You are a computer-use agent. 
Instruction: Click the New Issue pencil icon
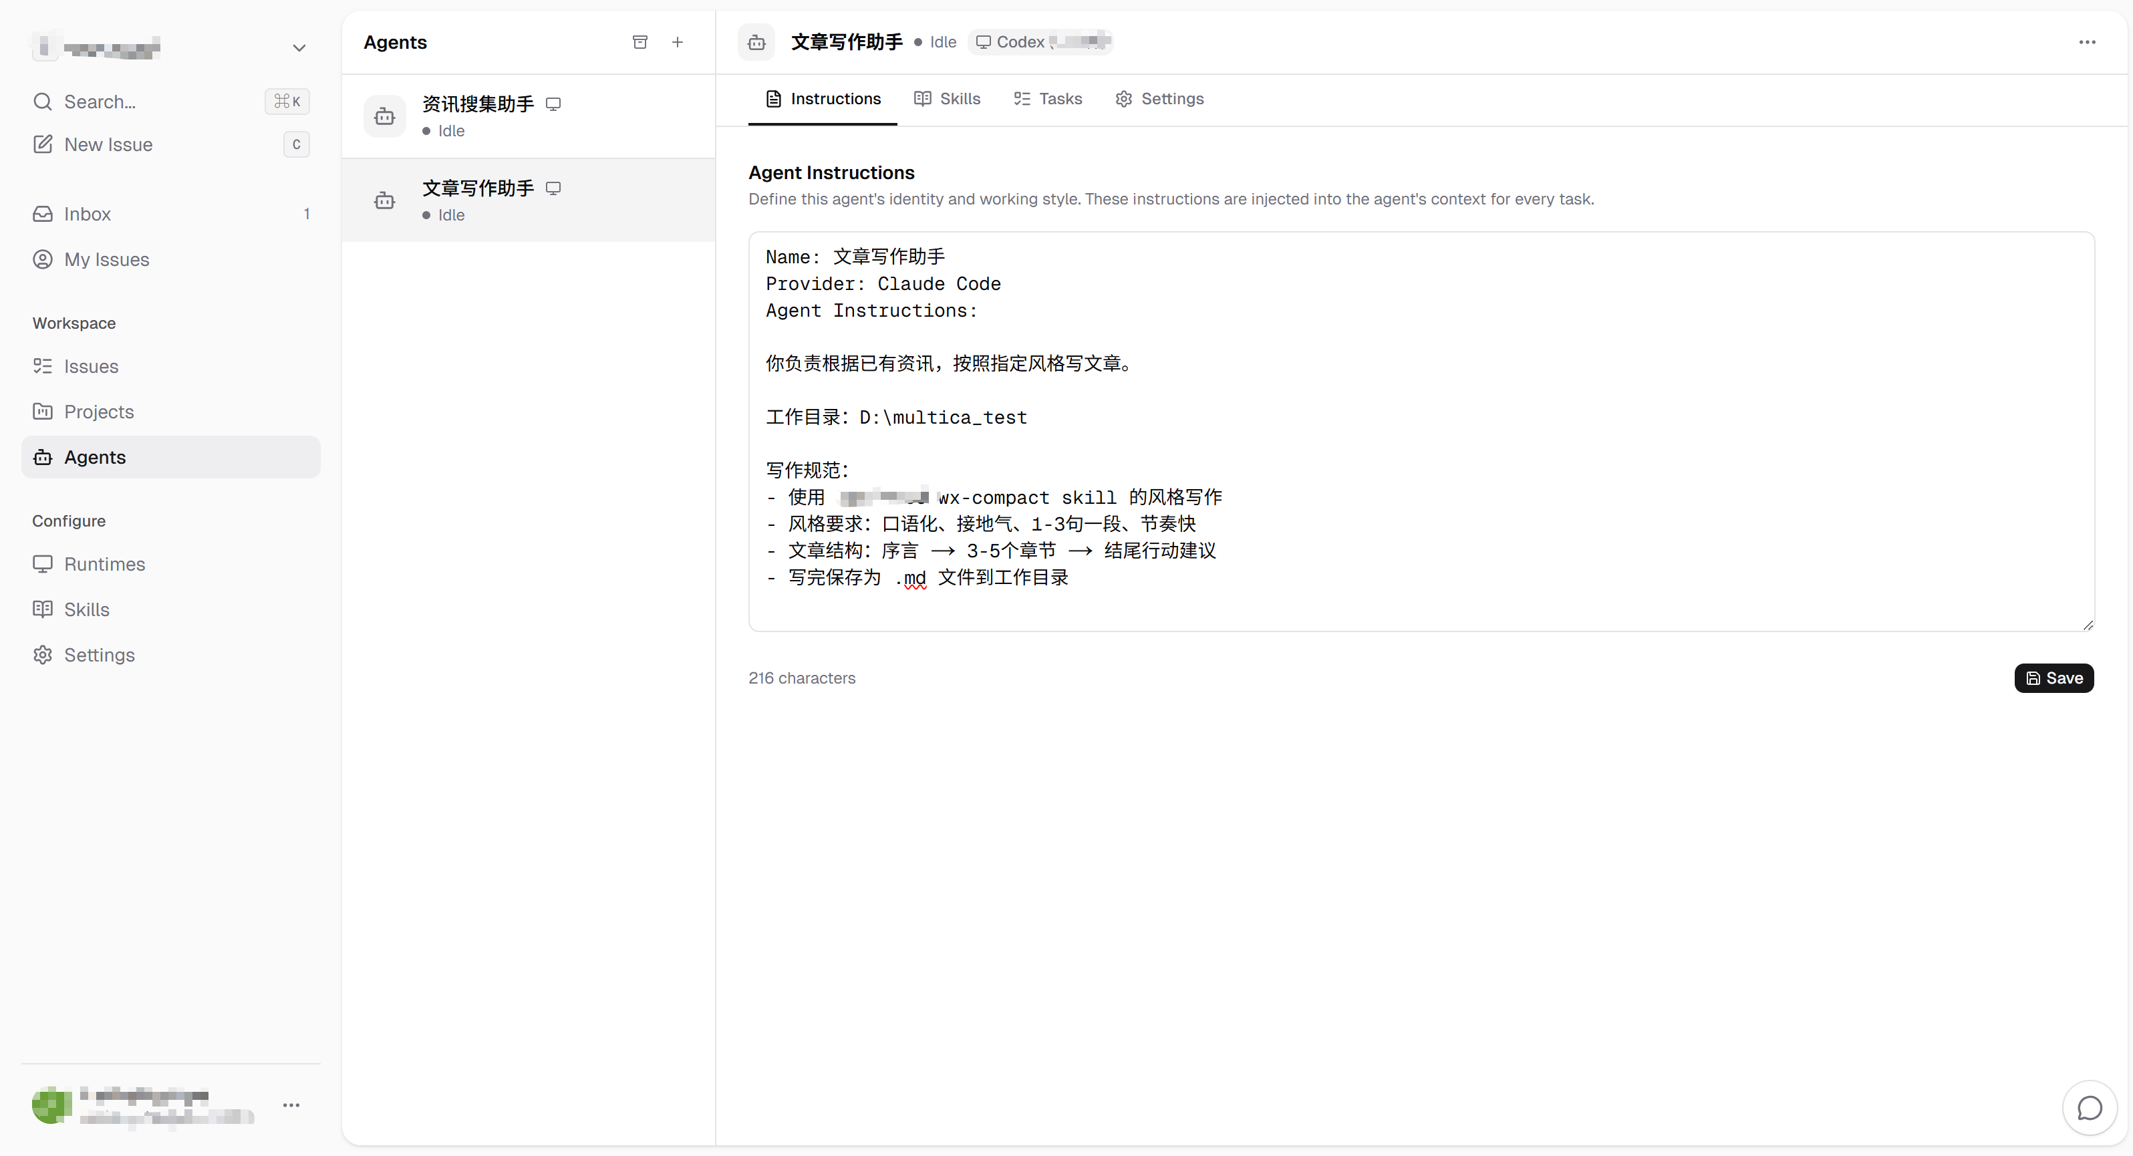click(x=42, y=144)
